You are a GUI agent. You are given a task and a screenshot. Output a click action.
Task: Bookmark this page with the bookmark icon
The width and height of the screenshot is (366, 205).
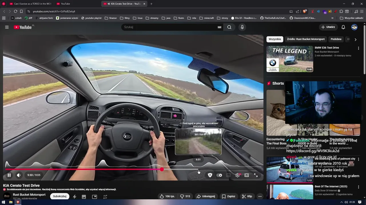(21, 11)
